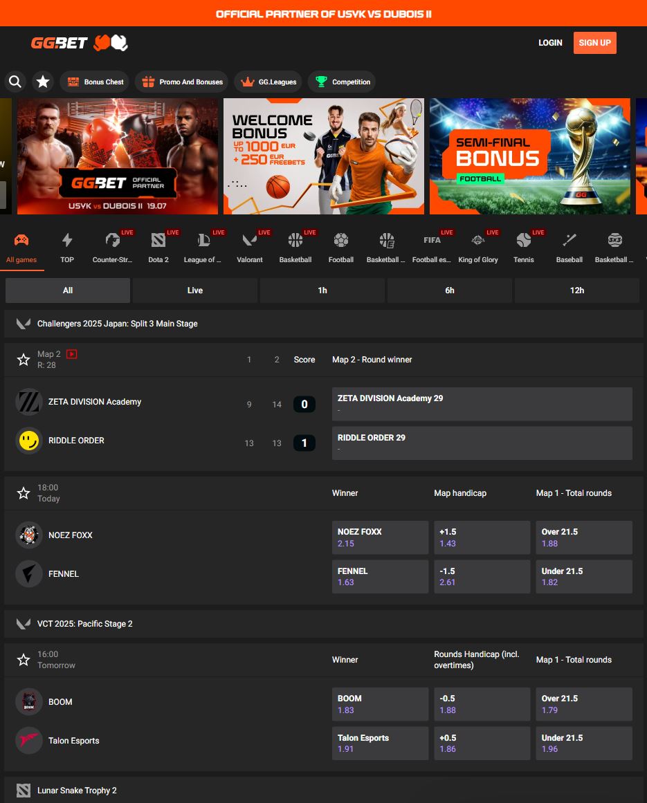
Task: Open the Basketball esports category icon
Action: click(387, 240)
